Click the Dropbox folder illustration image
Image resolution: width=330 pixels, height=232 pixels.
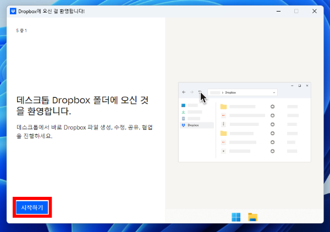(245, 122)
